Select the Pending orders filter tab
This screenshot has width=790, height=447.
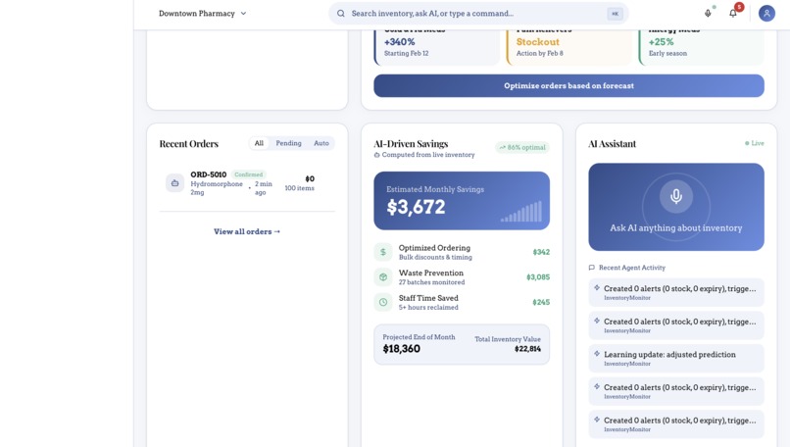pyautogui.click(x=288, y=143)
